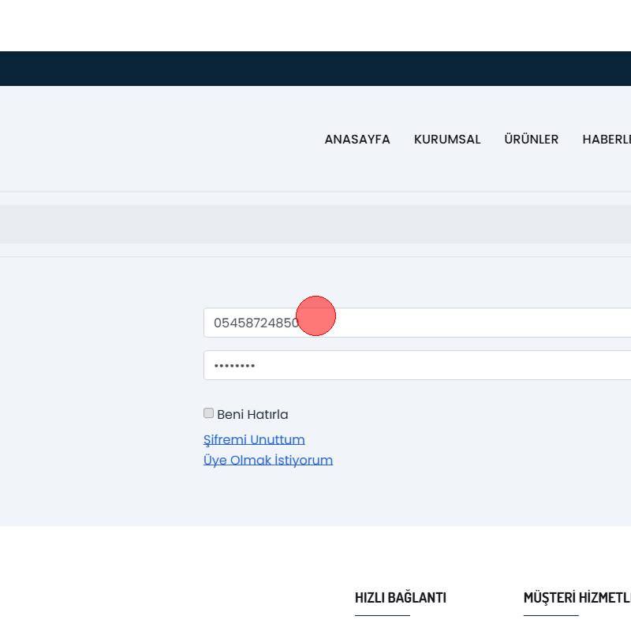Click the MÜŞTERİ HİZMETLERİ footer heading

pyautogui.click(x=577, y=598)
